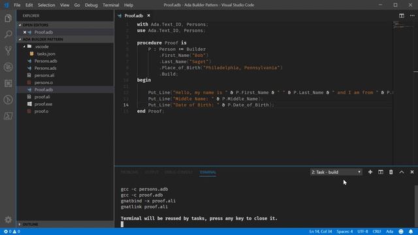Close the terminal panel
The image size is (418, 235).
point(412,172)
